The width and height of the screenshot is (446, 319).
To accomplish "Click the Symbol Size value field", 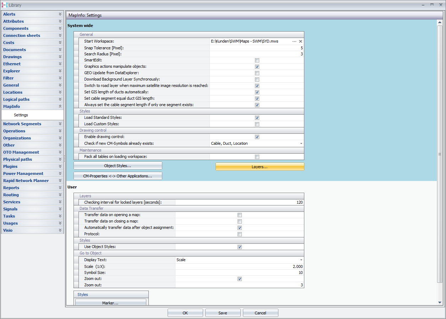I will click(x=240, y=273).
